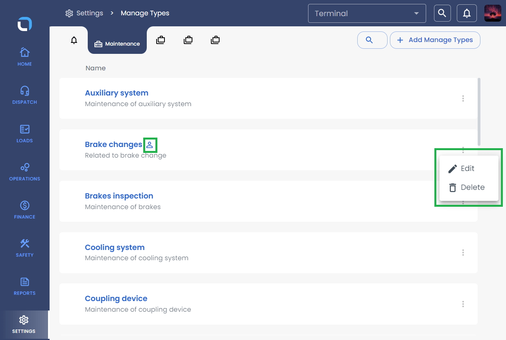Image resolution: width=506 pixels, height=340 pixels.
Task: Open Loads from the sidebar
Action: tap(24, 133)
